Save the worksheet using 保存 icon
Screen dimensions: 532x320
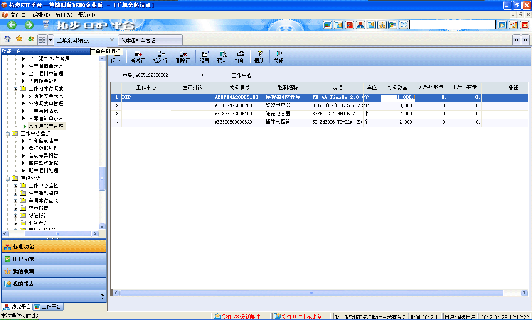pos(116,57)
